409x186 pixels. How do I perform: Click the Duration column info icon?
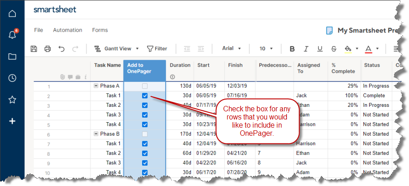[172, 76]
